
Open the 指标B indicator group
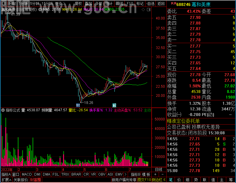pos(136,174)
